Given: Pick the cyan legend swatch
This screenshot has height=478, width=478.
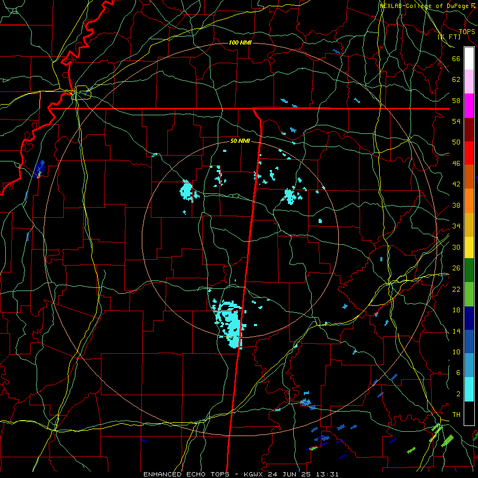Looking at the screenshot, I should (469, 389).
